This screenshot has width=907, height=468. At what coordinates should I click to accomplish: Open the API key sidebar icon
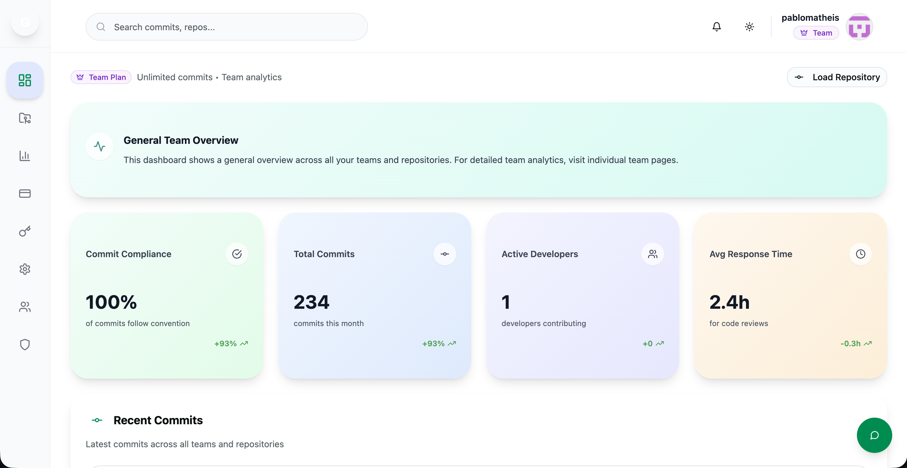click(x=25, y=231)
